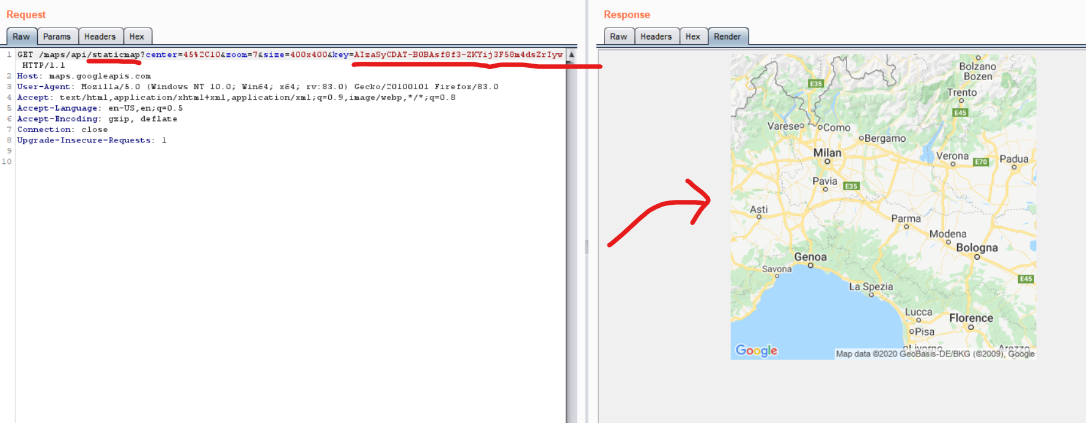Open the Request Headers tab
The image size is (1086, 423).
click(x=100, y=37)
